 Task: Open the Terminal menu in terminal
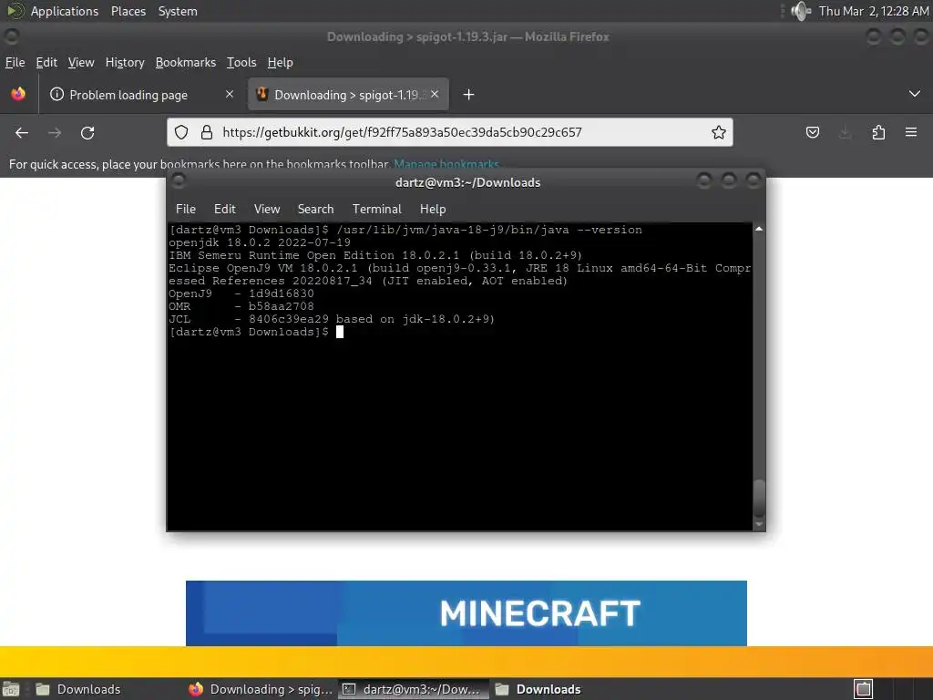377,209
